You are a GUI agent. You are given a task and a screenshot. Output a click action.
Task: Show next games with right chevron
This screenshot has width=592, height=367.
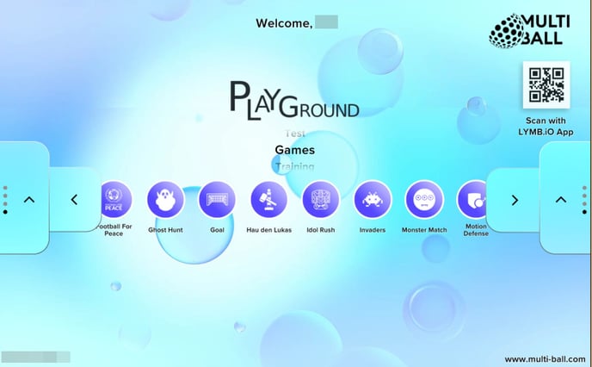[x=515, y=200]
